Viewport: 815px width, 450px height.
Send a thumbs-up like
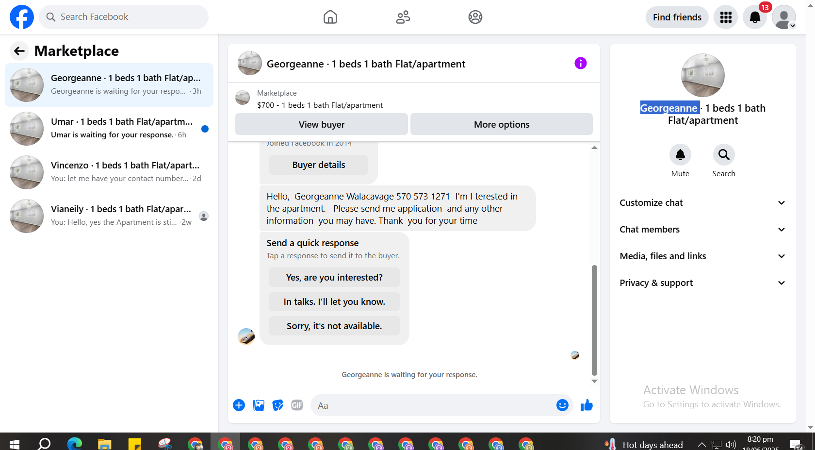pyautogui.click(x=587, y=405)
